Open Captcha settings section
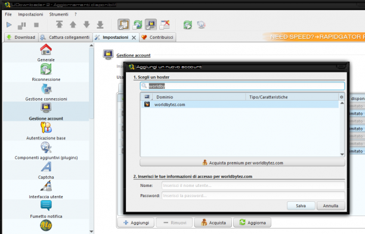 point(46,170)
